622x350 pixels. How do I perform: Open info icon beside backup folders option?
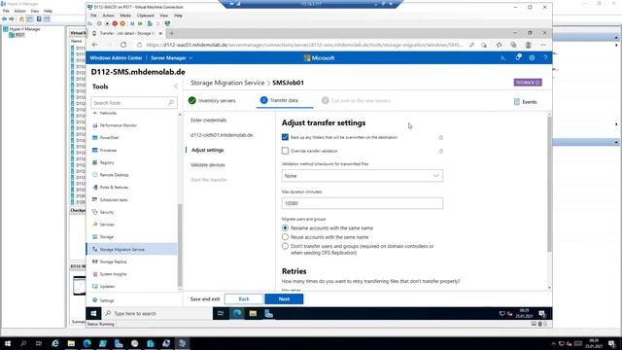[440, 138]
